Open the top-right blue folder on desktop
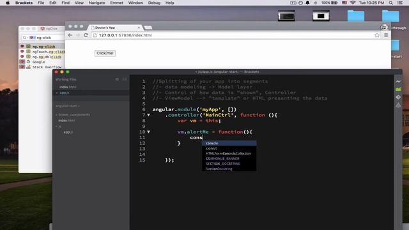Viewport: 409px width, 230px height. click(x=390, y=16)
